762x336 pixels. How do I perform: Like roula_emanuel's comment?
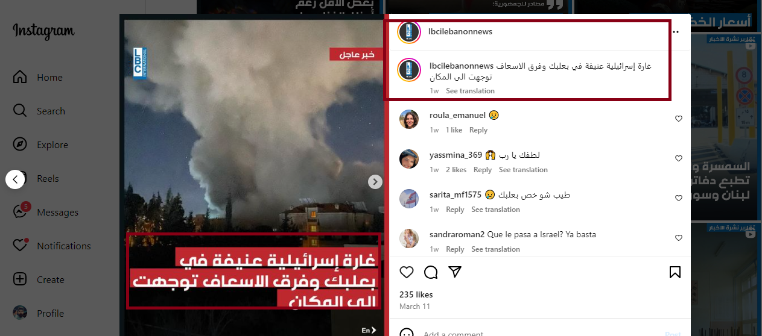678,119
